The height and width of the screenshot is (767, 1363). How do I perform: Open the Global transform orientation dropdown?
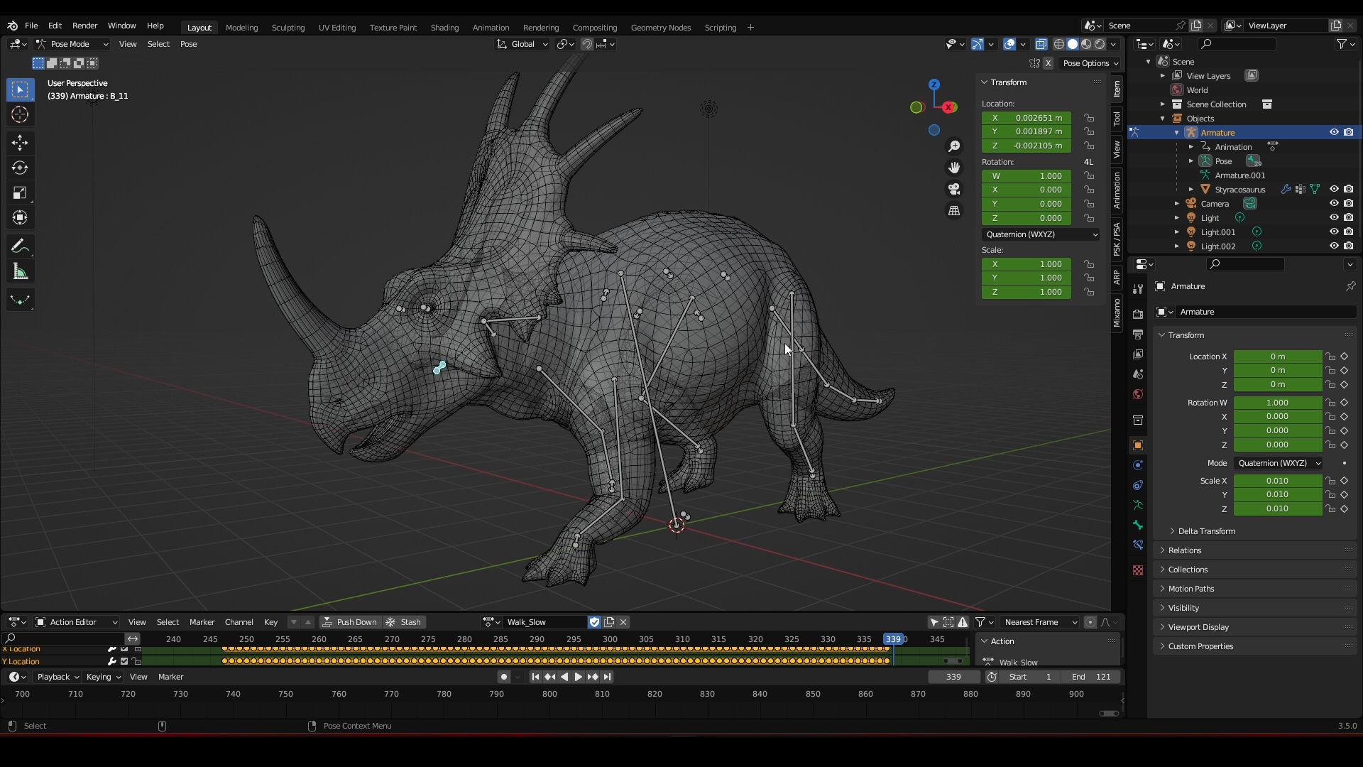[522, 44]
